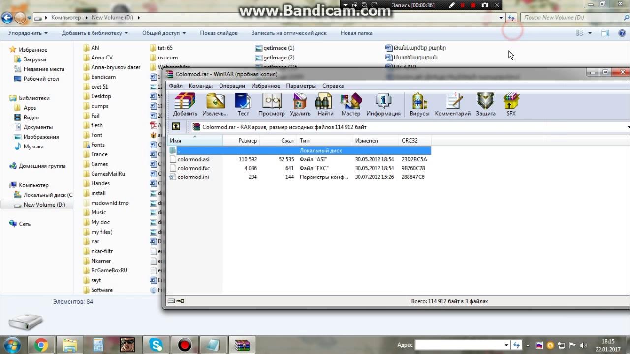This screenshot has width=630, height=354.
Task: Select Изображения library in sidebar
Action: pos(41,137)
